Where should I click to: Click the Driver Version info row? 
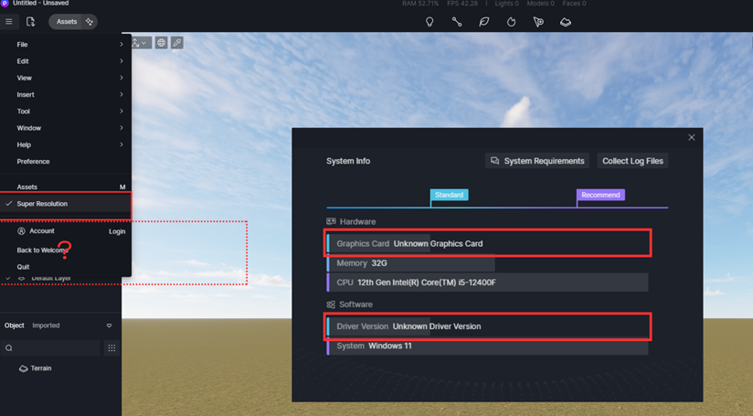pyautogui.click(x=487, y=326)
